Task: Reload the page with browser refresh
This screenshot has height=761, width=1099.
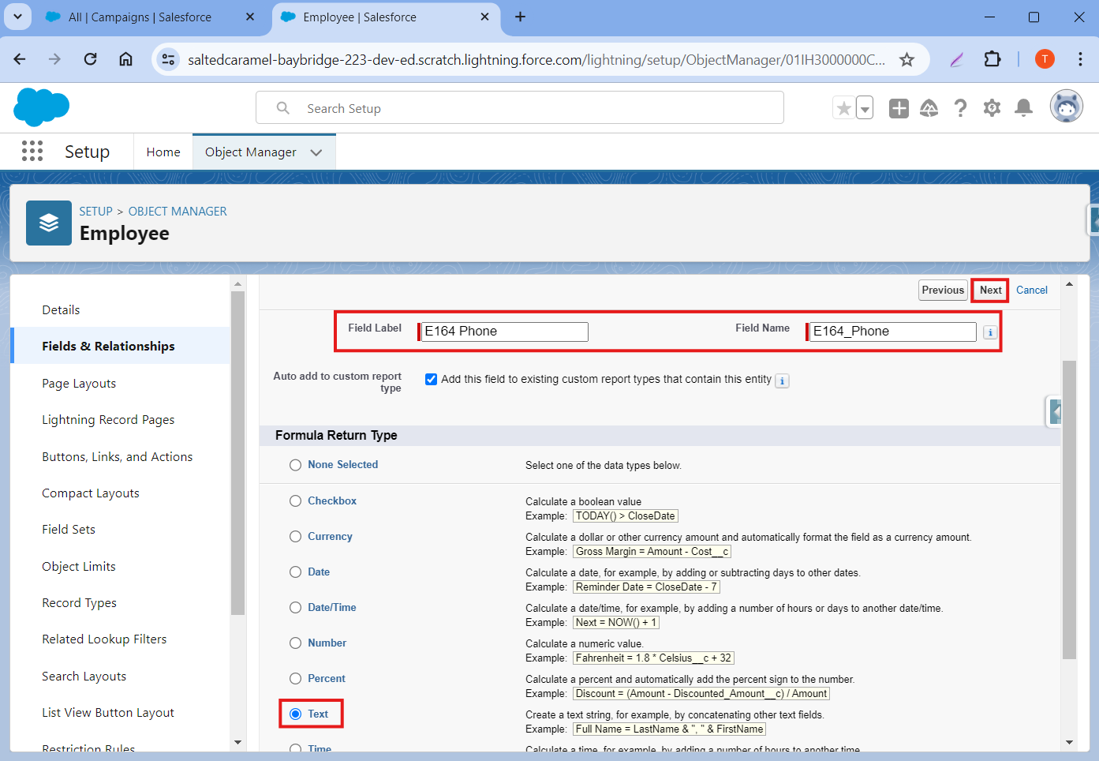Action: 91,59
